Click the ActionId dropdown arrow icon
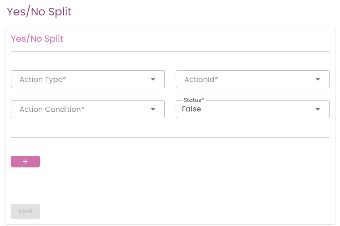 point(318,79)
